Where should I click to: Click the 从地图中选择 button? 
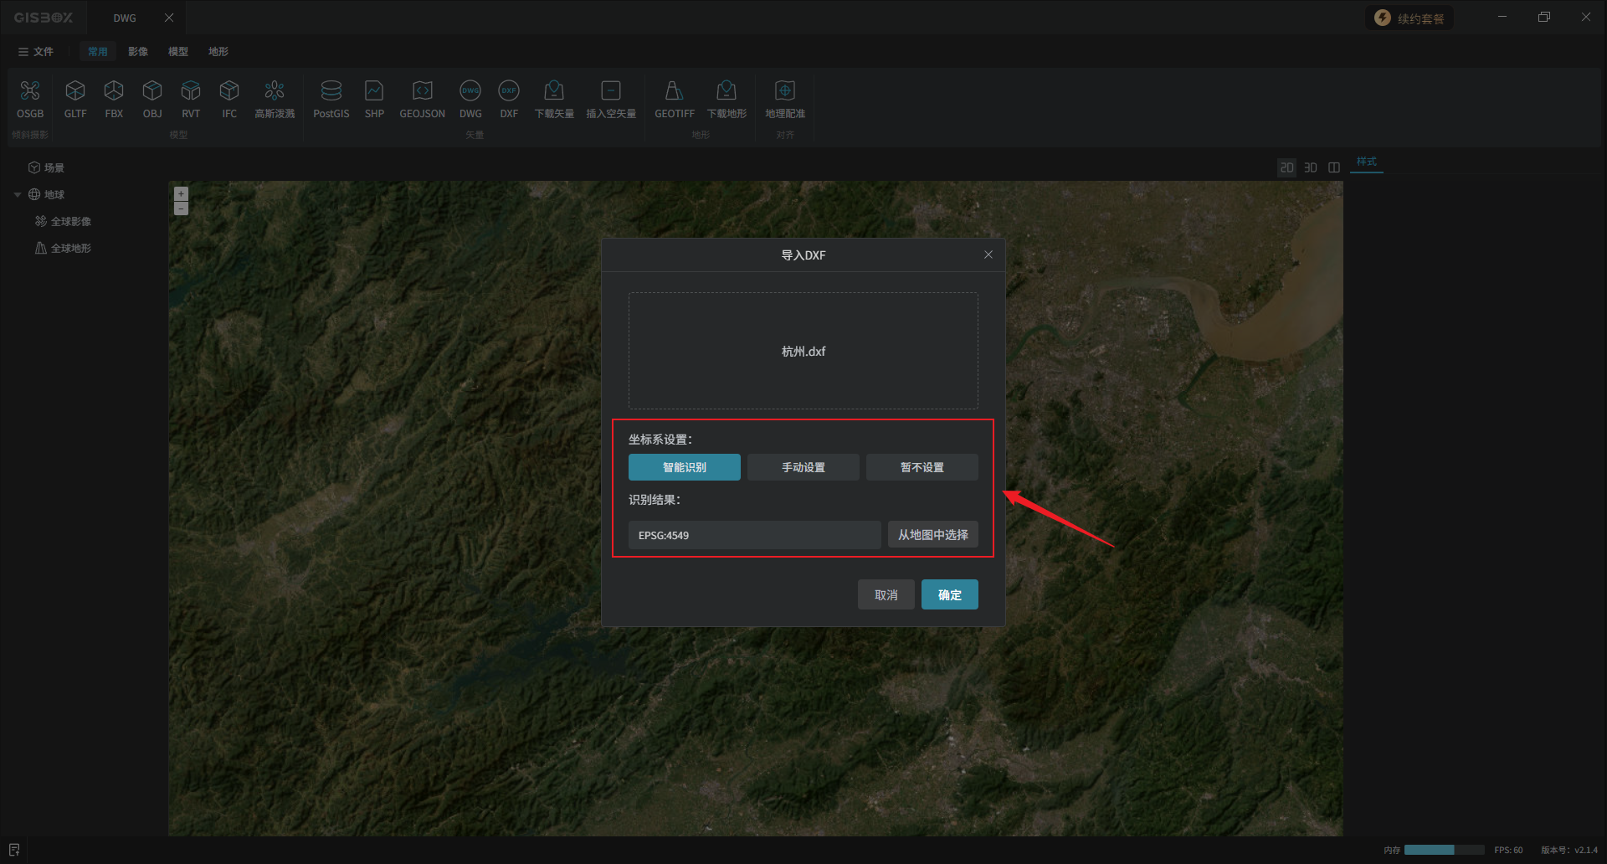pyautogui.click(x=932, y=535)
